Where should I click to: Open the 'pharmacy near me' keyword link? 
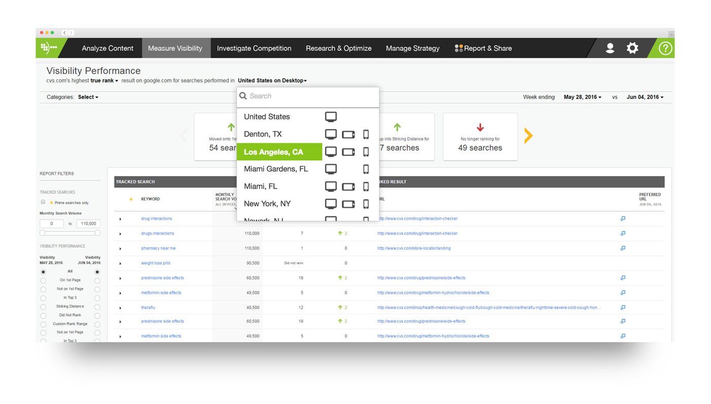158,248
